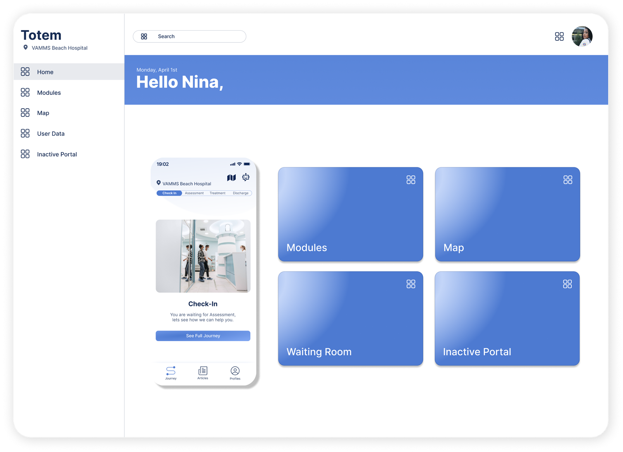Viewport: 623px width, 452px height.
Task: Click the grid icon inside the Search field
Action: (x=144, y=36)
